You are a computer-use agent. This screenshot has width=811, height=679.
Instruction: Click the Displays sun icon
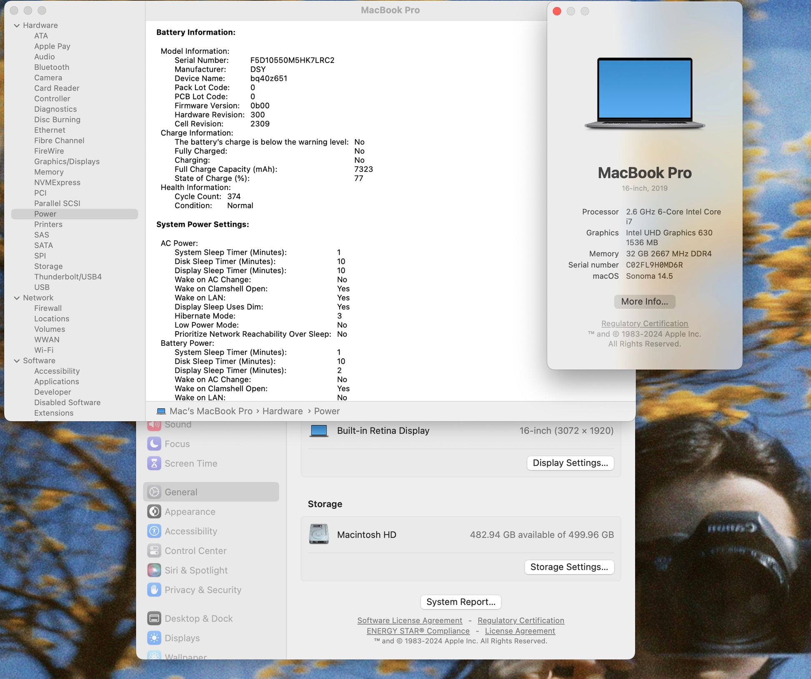154,638
